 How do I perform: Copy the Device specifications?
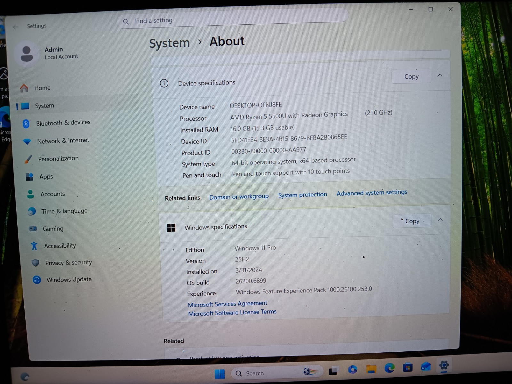point(411,76)
